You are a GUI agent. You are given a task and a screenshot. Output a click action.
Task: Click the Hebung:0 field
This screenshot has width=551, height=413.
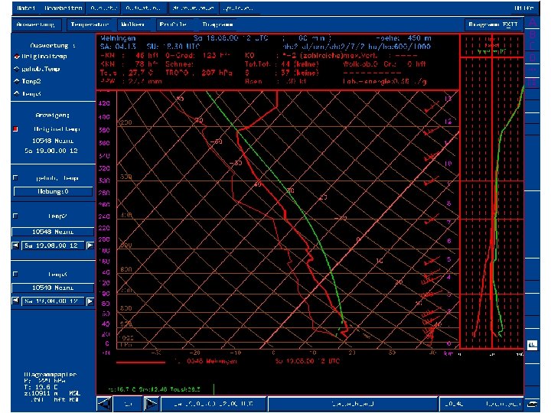53,191
